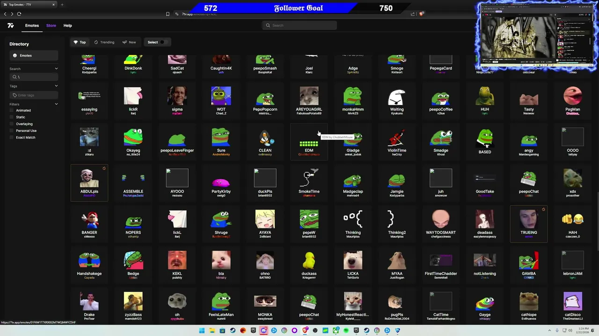Click the stream preview thumbnail
Viewport: 599px width, 336px height.
(x=536, y=36)
